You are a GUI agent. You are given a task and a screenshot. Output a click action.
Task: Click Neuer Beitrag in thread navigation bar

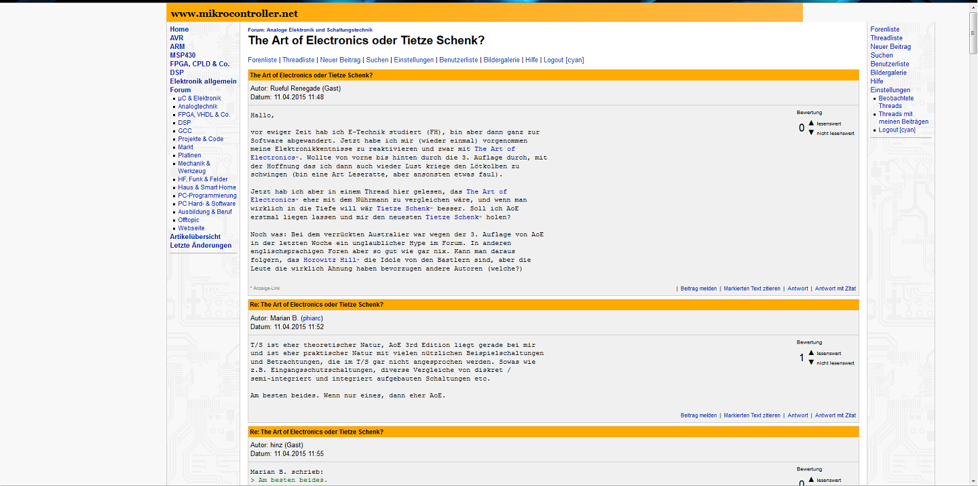[340, 60]
